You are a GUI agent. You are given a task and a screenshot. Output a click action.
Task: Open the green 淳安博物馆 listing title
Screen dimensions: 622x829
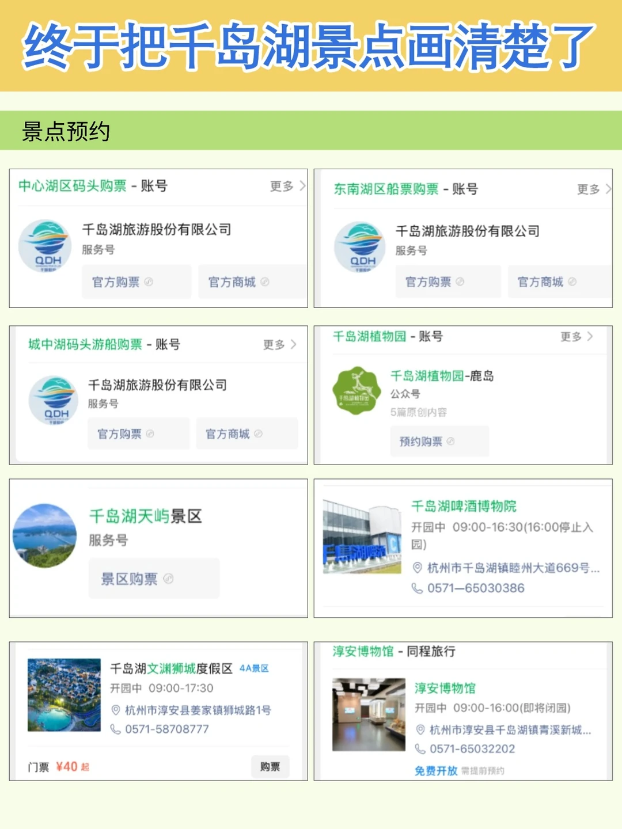[445, 688]
